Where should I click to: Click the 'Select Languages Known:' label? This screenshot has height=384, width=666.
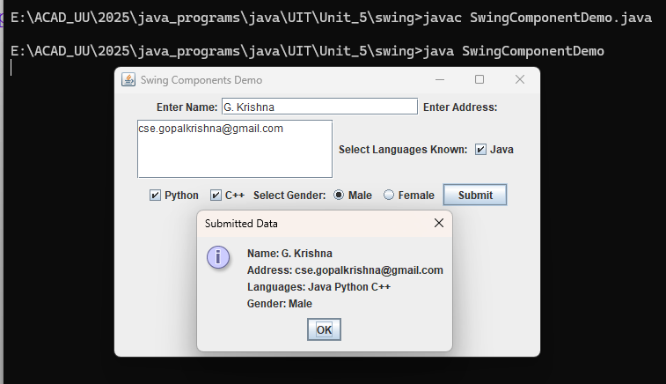pos(403,150)
